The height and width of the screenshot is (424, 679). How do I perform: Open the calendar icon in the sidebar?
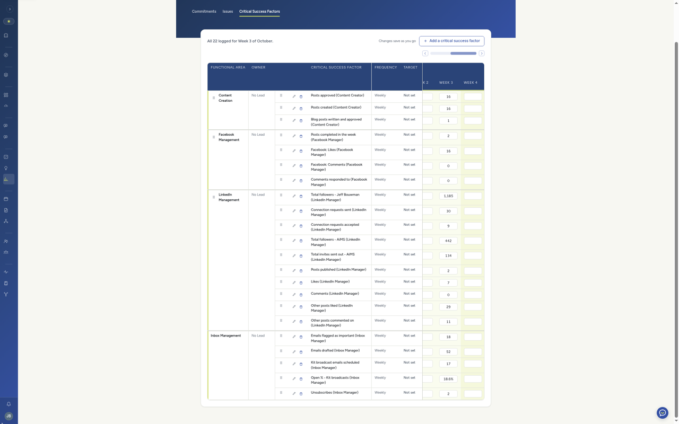[6, 199]
